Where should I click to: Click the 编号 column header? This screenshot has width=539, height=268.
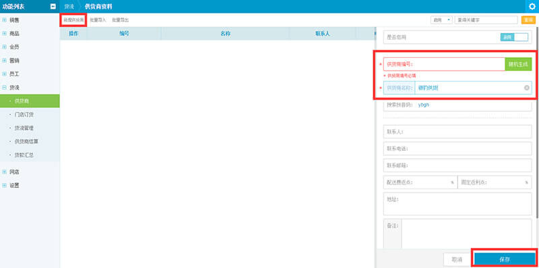click(x=124, y=34)
